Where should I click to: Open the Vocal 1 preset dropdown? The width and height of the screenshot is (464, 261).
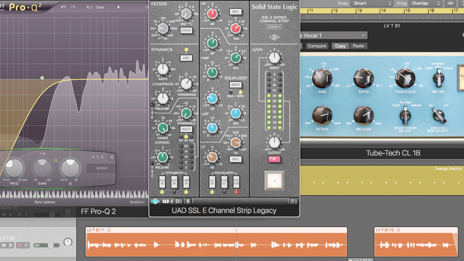[334, 35]
